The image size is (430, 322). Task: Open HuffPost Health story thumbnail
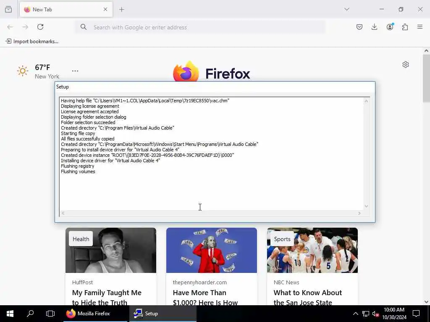pos(111,250)
